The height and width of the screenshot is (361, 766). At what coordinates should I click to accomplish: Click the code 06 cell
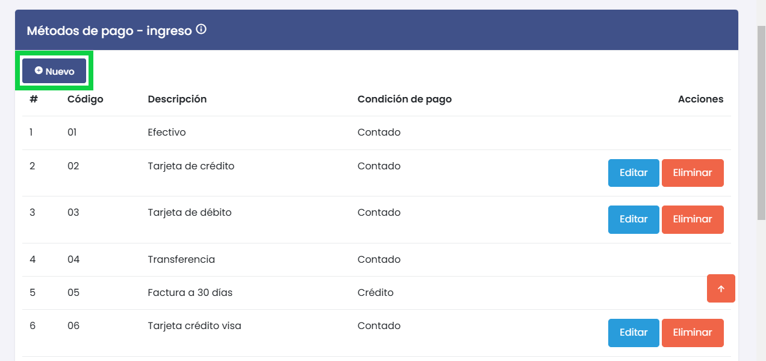click(x=73, y=326)
